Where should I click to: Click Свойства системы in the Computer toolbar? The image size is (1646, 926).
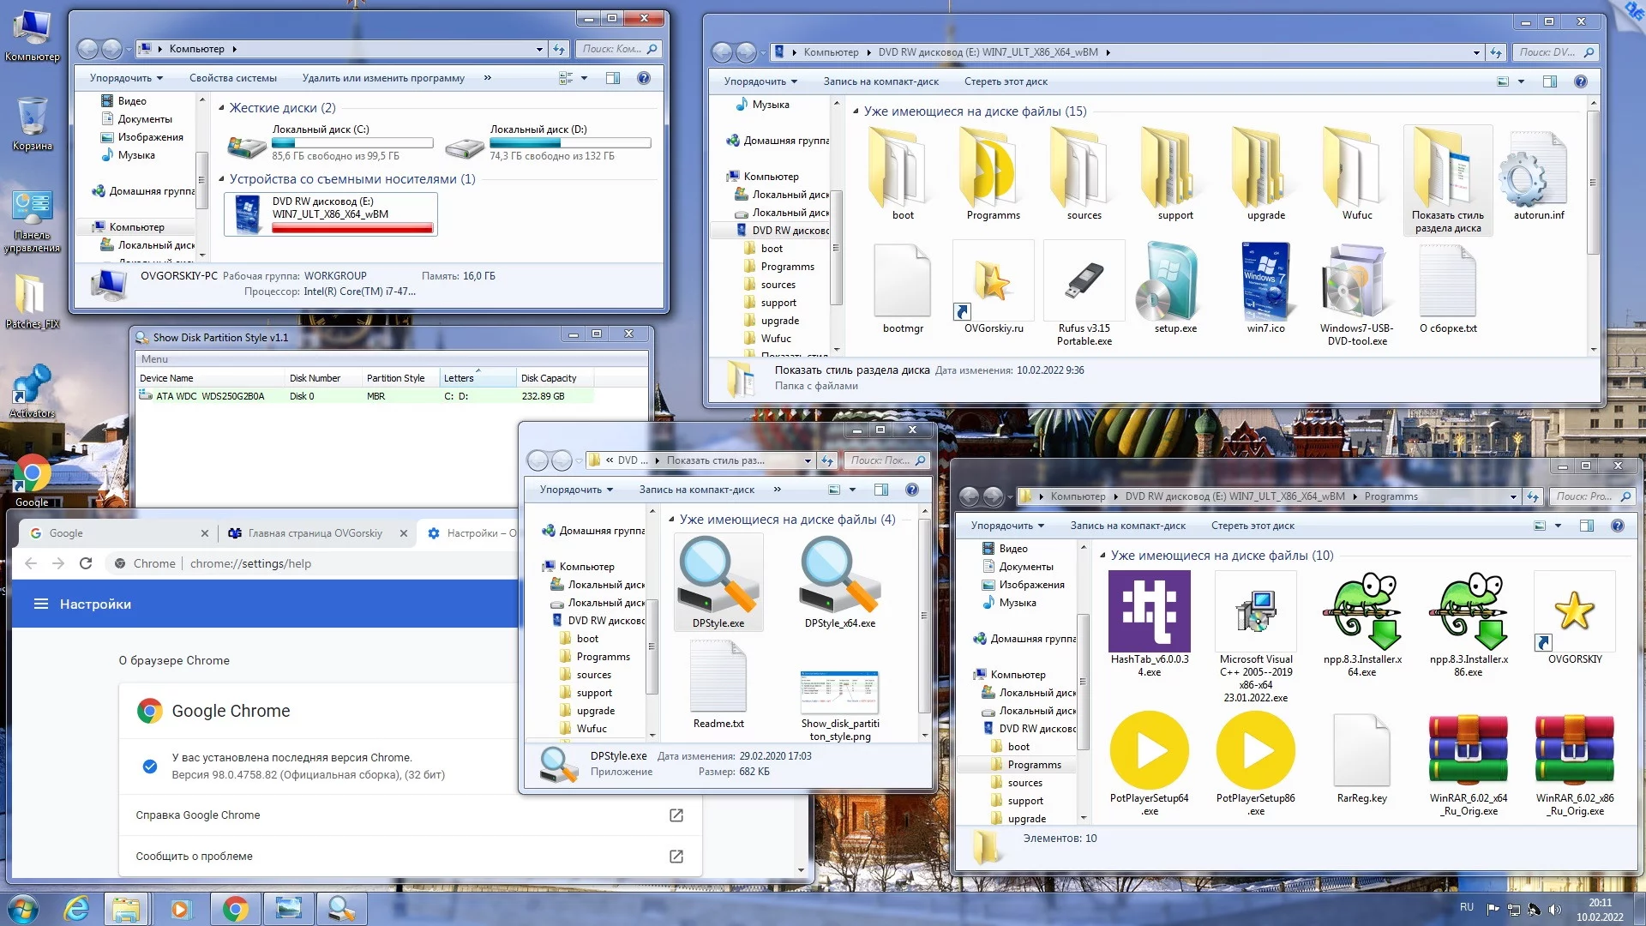(x=232, y=78)
